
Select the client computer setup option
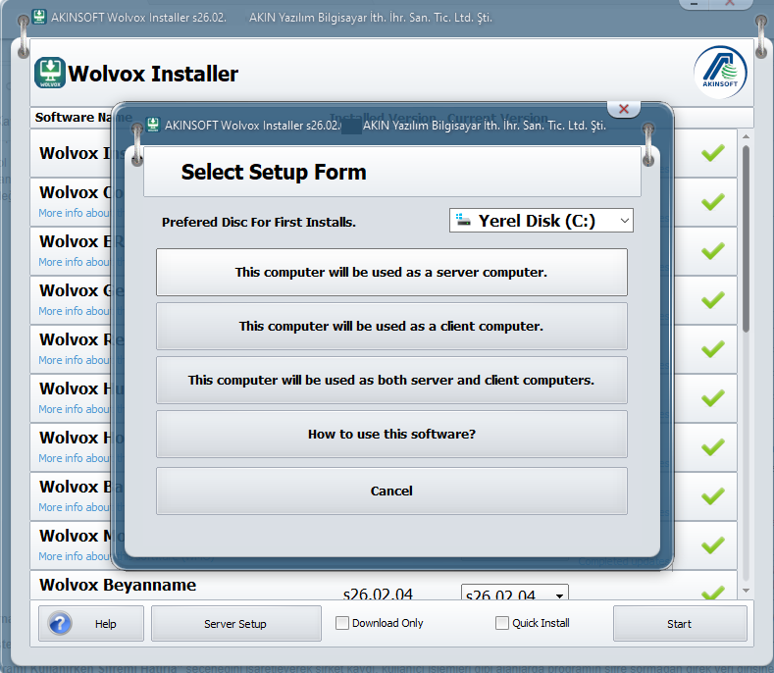click(x=391, y=326)
